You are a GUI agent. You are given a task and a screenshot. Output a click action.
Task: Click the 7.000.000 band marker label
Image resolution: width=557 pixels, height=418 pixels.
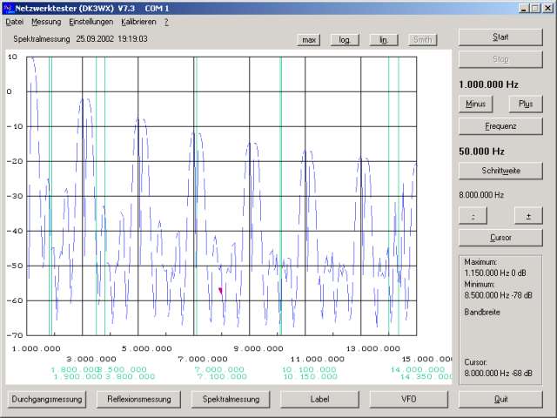(x=219, y=369)
